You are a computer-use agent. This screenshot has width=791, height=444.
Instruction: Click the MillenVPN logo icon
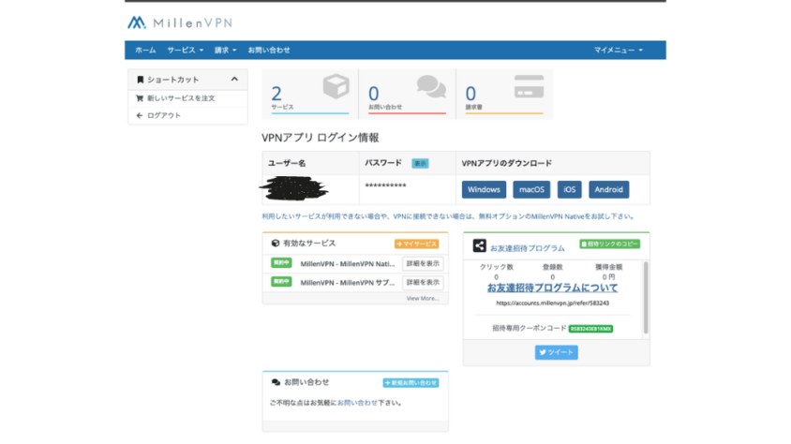[x=137, y=22]
